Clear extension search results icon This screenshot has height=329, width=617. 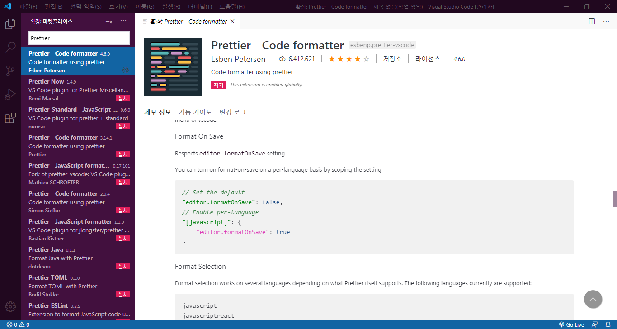pyautogui.click(x=109, y=21)
